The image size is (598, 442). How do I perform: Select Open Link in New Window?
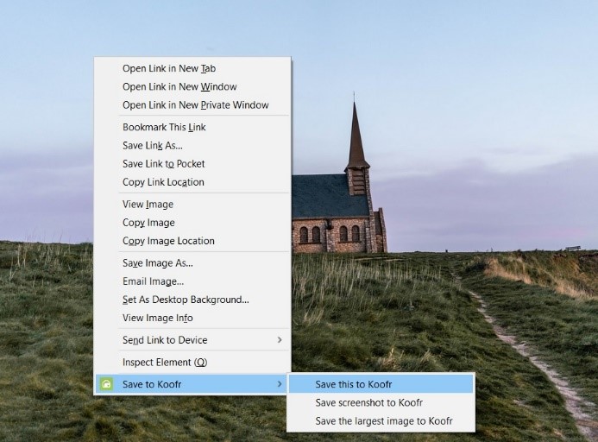pyautogui.click(x=179, y=86)
